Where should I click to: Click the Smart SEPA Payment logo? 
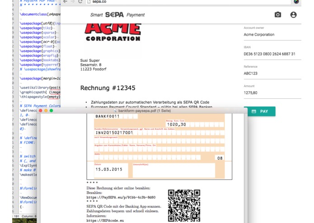(x=117, y=15)
